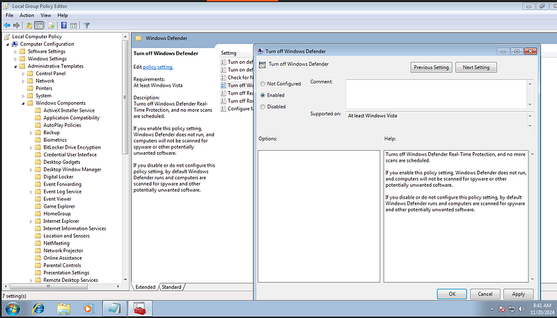
Task: Click OK in the Defender dialog
Action: point(452,294)
